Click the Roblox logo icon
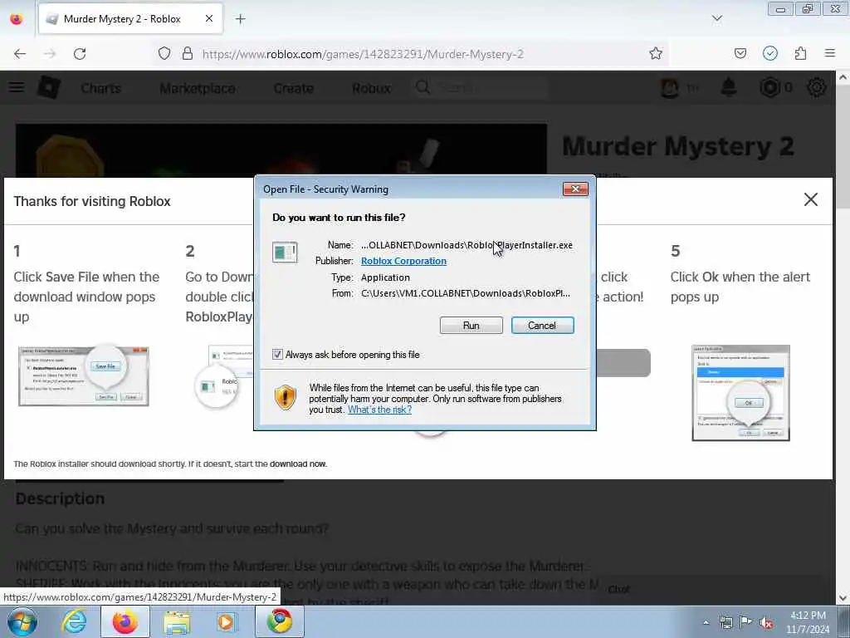Image resolution: width=850 pixels, height=638 pixels. 49,87
